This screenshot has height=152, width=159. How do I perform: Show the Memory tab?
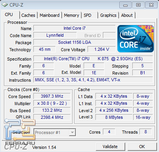tap(71, 15)
